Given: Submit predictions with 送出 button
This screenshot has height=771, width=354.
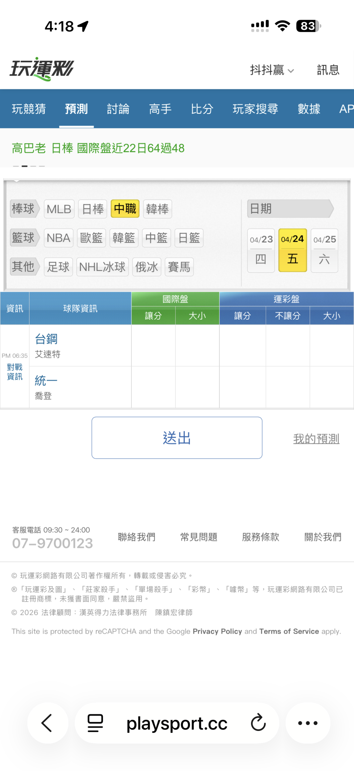Looking at the screenshot, I should (177, 438).
